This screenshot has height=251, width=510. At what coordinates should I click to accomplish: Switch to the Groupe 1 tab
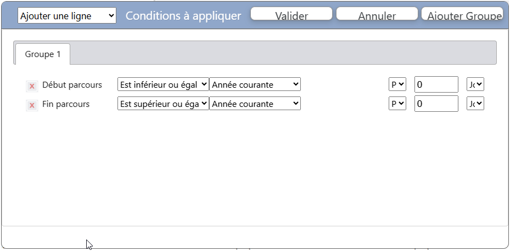coord(43,54)
